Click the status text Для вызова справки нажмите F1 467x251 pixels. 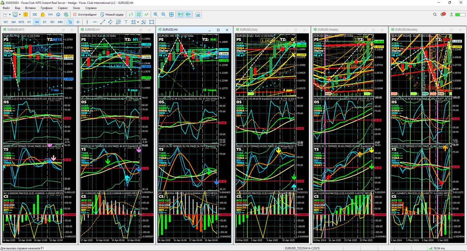click(23, 248)
